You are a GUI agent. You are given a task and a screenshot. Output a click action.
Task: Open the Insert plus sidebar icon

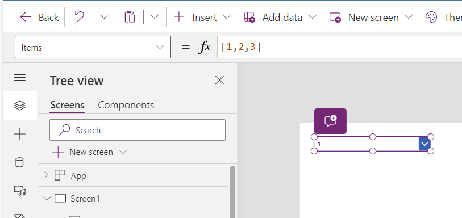pyautogui.click(x=20, y=135)
